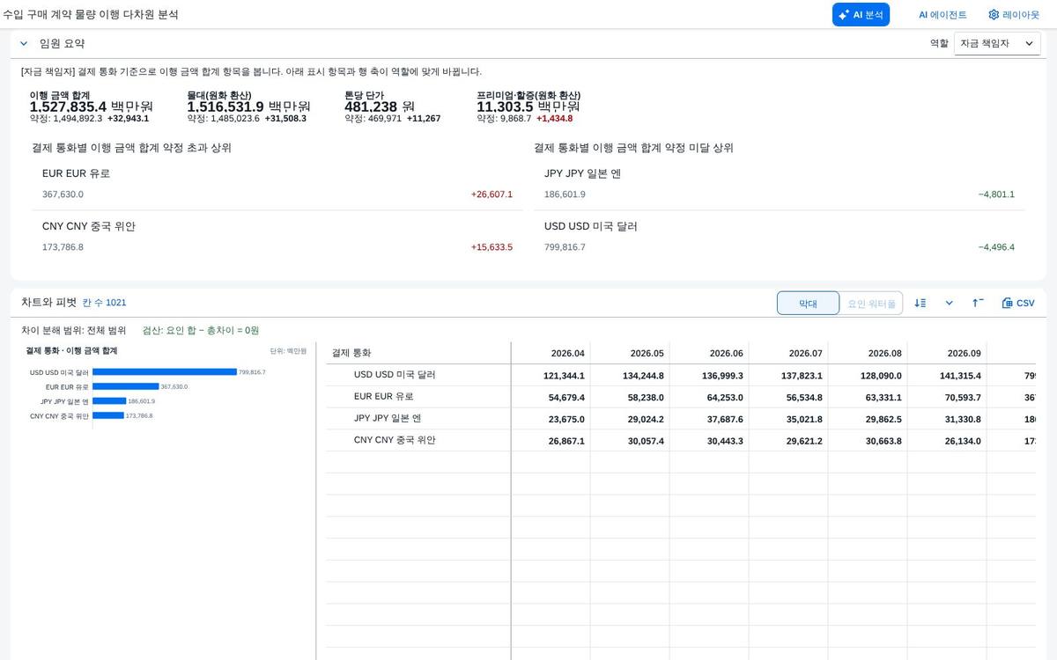Export table via CSV button
The height and width of the screenshot is (660, 1057).
[1018, 303]
